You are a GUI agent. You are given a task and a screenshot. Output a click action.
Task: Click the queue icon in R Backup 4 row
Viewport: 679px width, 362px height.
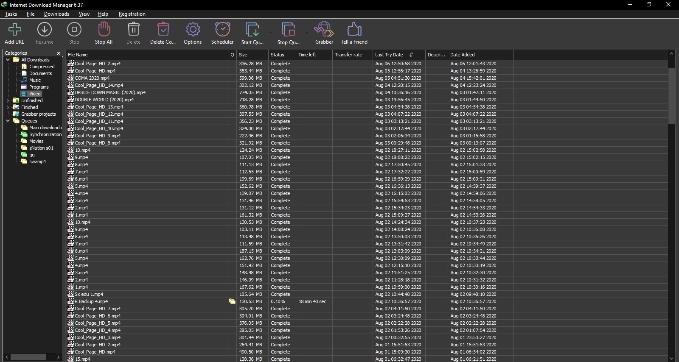pyautogui.click(x=232, y=301)
